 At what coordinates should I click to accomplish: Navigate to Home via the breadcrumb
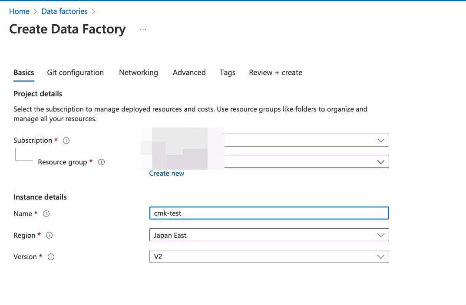(19, 11)
